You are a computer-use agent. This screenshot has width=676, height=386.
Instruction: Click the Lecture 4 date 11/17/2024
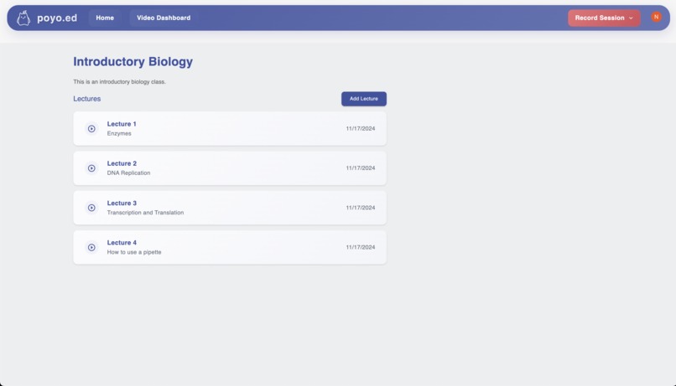coord(361,248)
